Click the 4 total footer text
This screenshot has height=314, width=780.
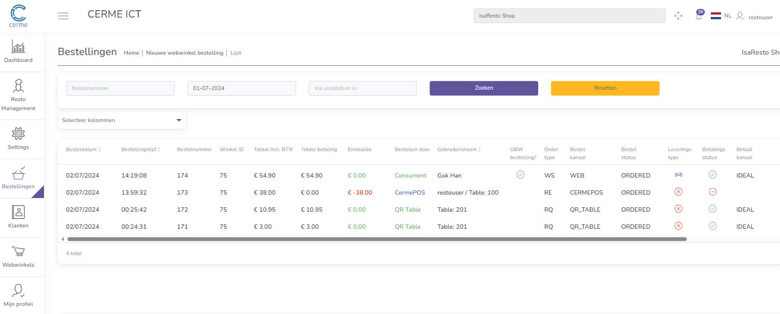(x=74, y=254)
